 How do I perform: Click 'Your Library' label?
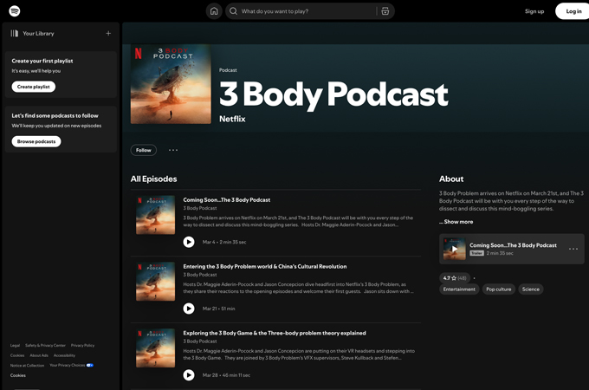tap(38, 34)
